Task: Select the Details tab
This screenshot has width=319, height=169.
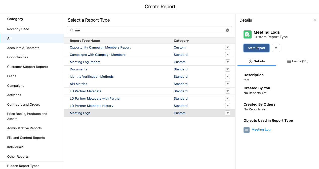Action: 257,61
